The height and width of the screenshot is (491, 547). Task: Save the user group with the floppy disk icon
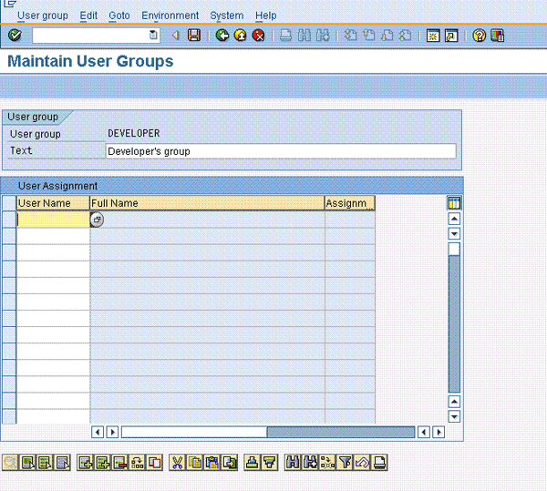[x=194, y=36]
